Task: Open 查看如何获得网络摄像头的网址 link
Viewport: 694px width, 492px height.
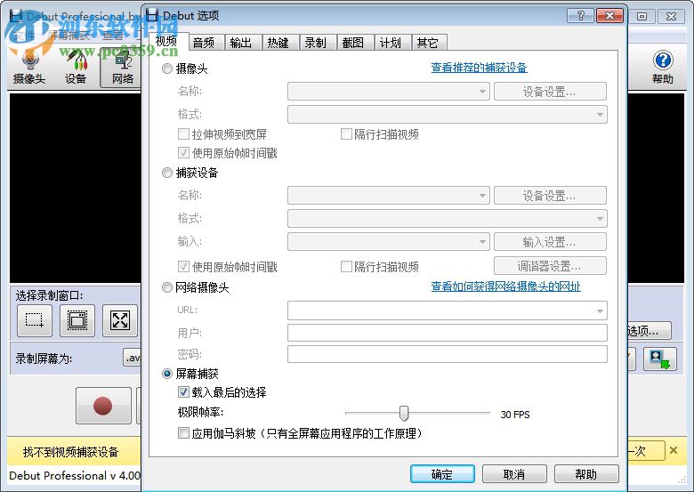Action: pos(506,286)
